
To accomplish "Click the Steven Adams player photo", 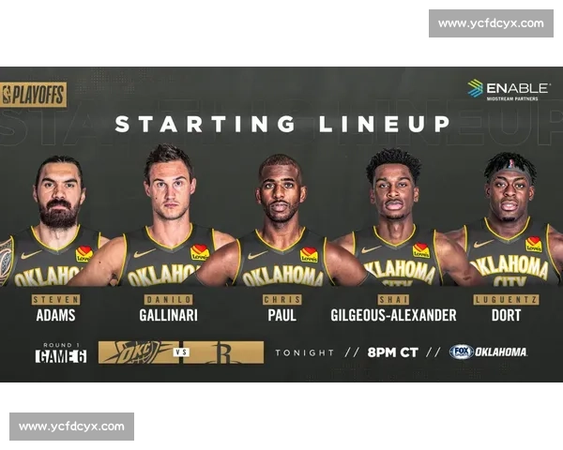I will click(53, 220).
